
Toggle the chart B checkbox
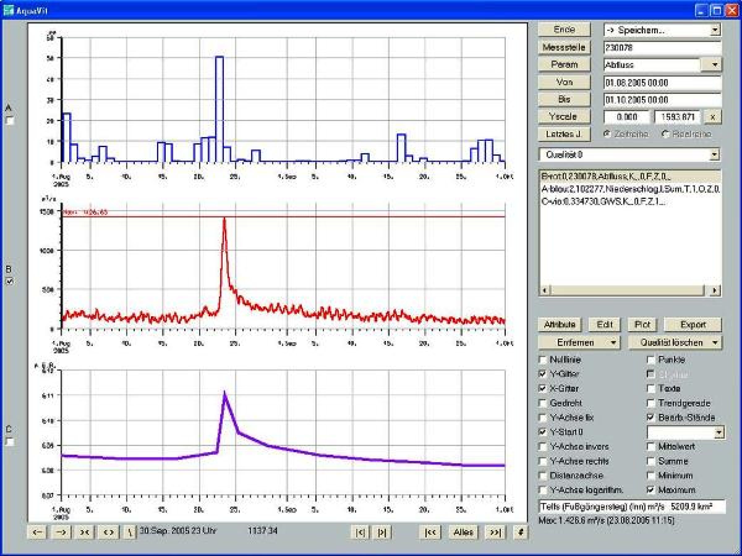point(10,281)
